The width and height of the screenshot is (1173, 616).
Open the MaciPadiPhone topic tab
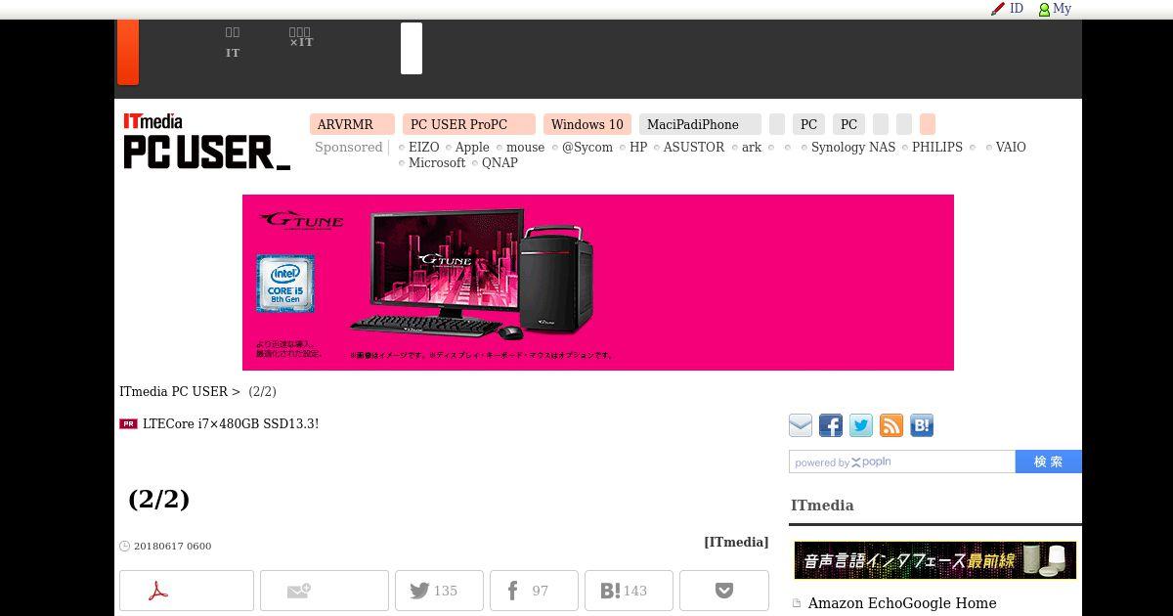pyautogui.click(x=700, y=124)
